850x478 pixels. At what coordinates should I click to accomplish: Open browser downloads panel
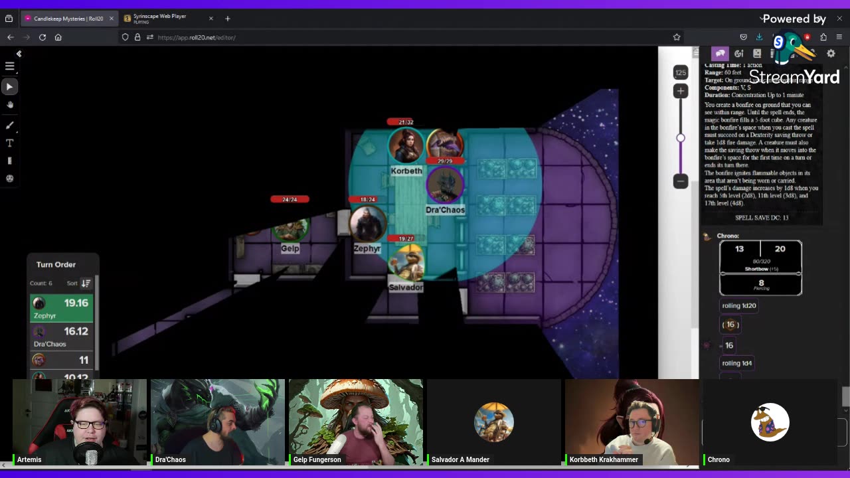759,37
